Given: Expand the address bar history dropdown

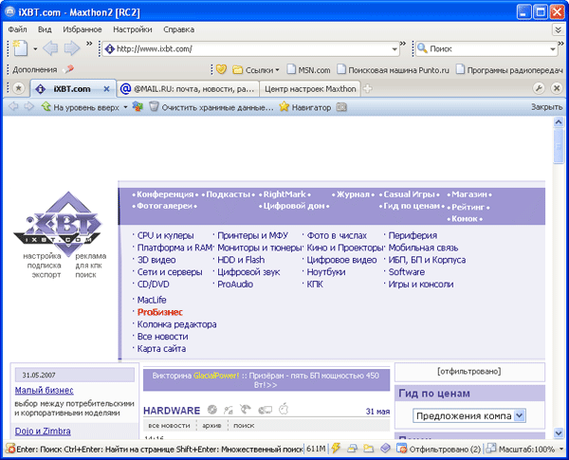Looking at the screenshot, I should [x=395, y=48].
